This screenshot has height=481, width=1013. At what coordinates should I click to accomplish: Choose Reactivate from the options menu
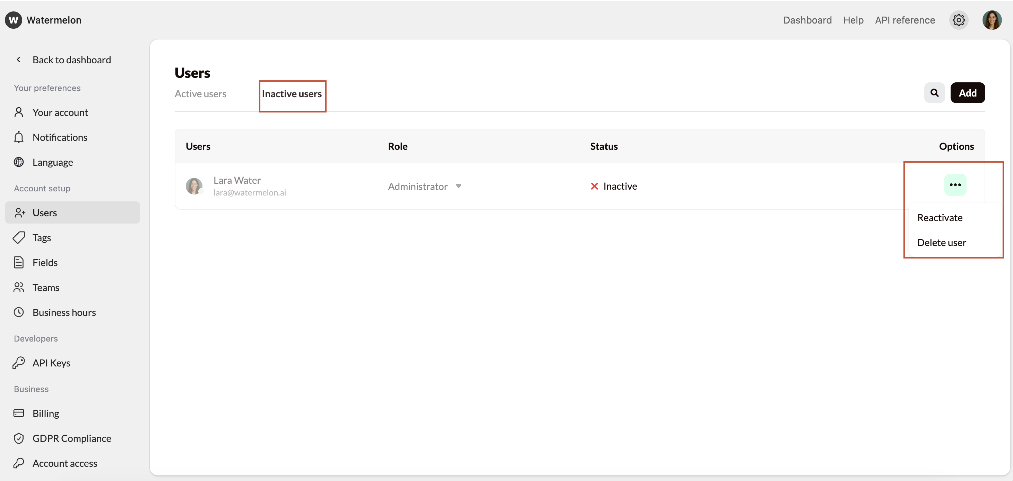pyautogui.click(x=940, y=217)
